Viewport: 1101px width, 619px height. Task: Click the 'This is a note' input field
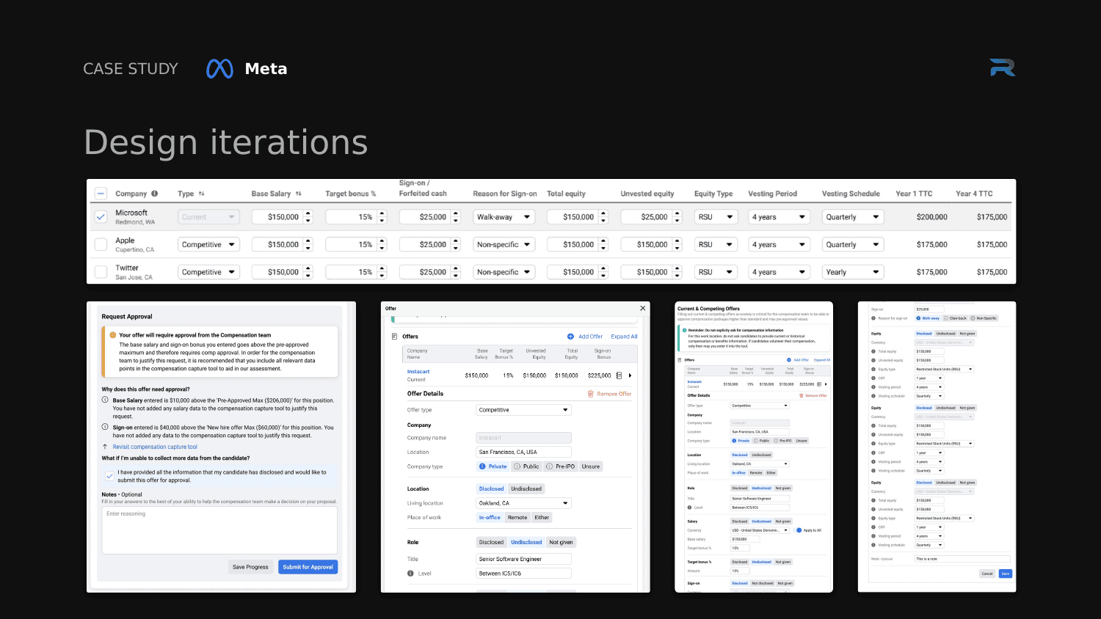962,559
